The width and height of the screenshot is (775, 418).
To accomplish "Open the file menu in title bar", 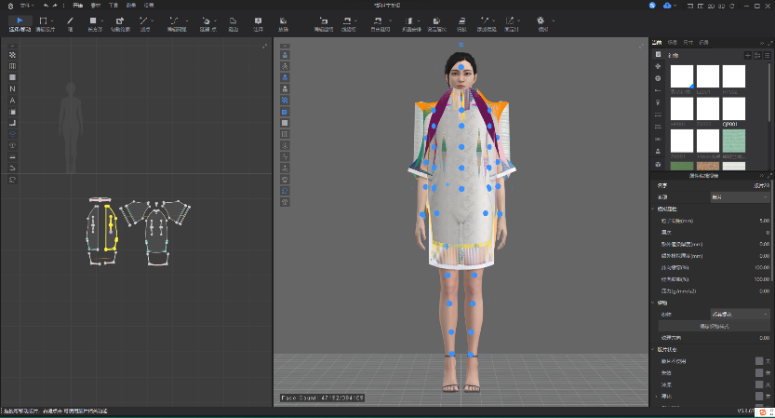I will 24,5.
